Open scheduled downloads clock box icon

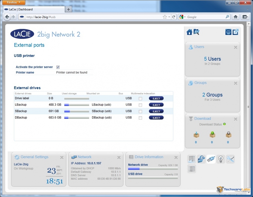(x=228, y=135)
